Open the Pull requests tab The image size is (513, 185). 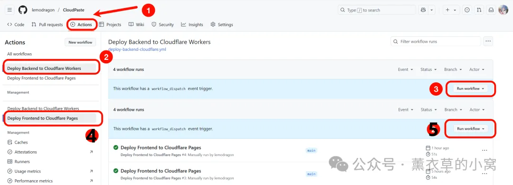[x=47, y=25]
